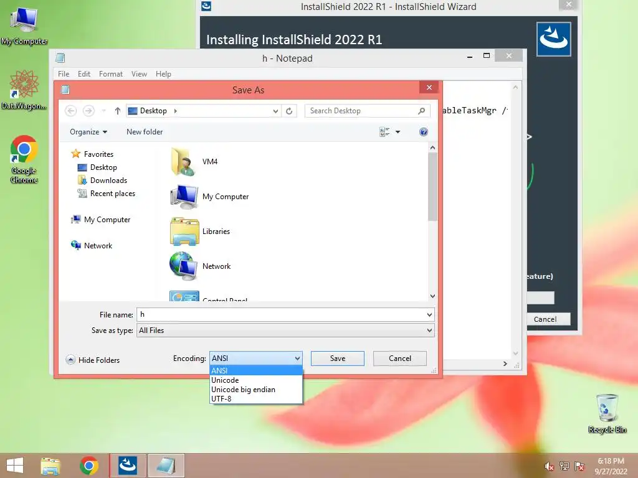Select the Network globe icon in the file list
This screenshot has width=638, height=478.
184,266
